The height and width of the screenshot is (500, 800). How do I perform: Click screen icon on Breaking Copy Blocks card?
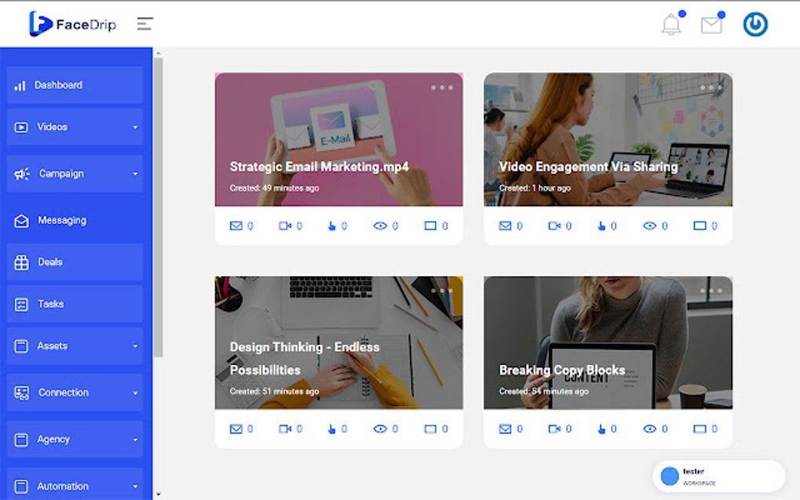pyautogui.click(x=700, y=429)
